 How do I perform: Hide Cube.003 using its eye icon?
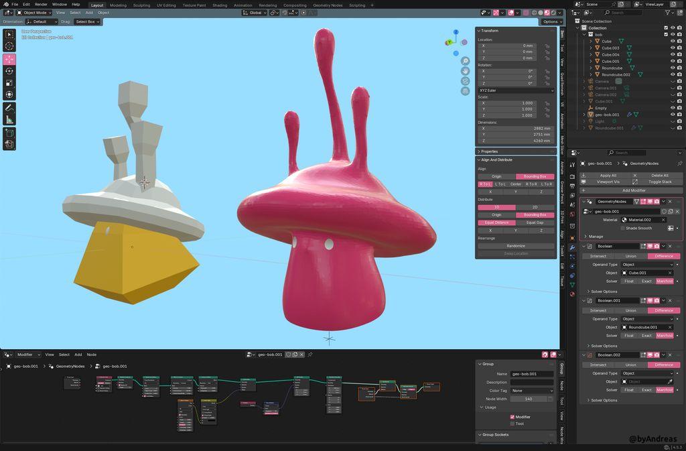tap(673, 48)
